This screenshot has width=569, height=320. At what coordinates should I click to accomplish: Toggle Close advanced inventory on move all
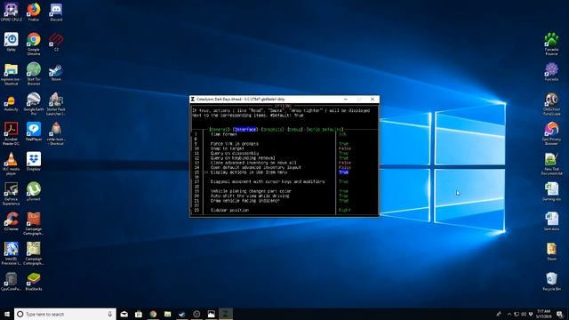[x=345, y=163]
